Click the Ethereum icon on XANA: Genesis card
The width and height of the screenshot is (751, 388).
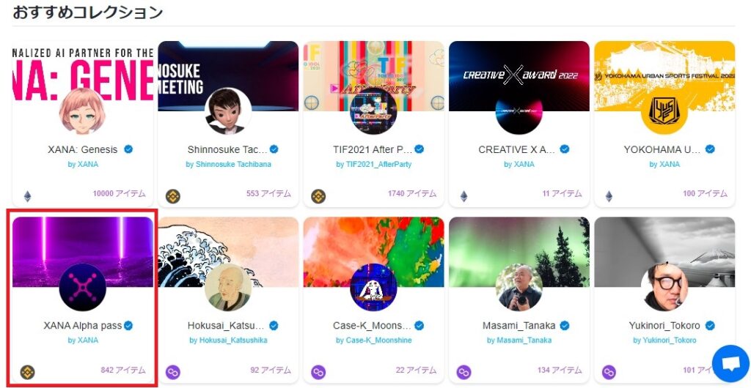pyautogui.click(x=27, y=196)
